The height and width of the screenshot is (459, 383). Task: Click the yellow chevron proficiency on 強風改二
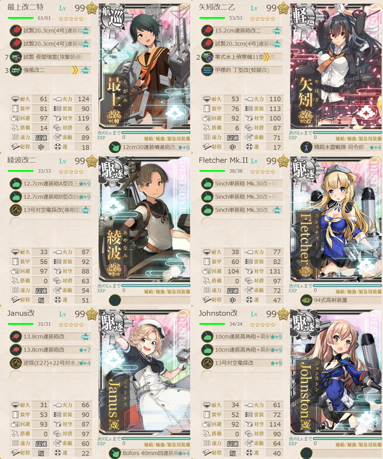point(75,70)
